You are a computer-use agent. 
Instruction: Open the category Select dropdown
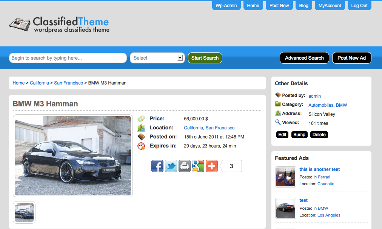(x=157, y=58)
